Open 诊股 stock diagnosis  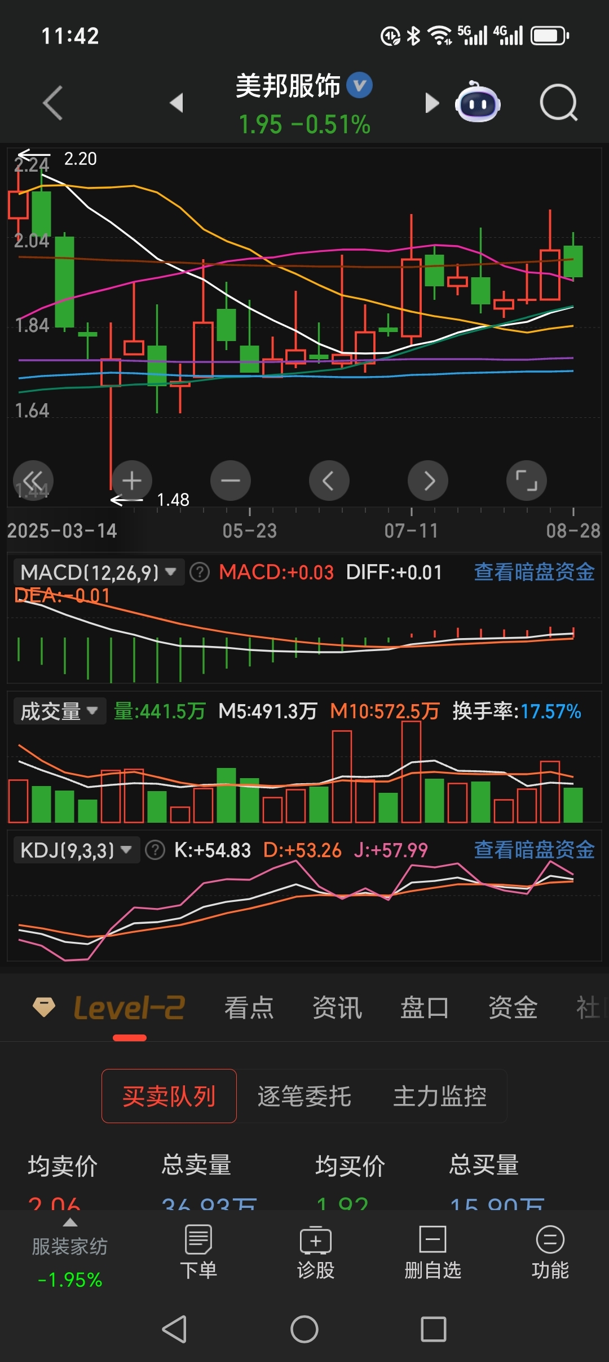click(x=316, y=1251)
